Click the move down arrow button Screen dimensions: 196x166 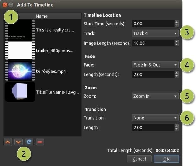[19, 142]
